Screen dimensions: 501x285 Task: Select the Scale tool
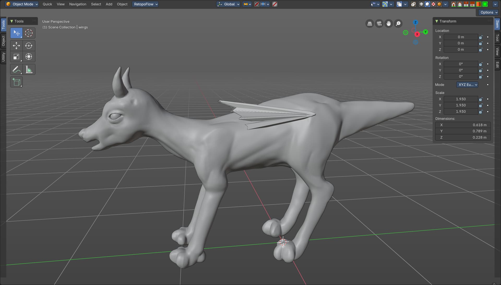click(16, 57)
